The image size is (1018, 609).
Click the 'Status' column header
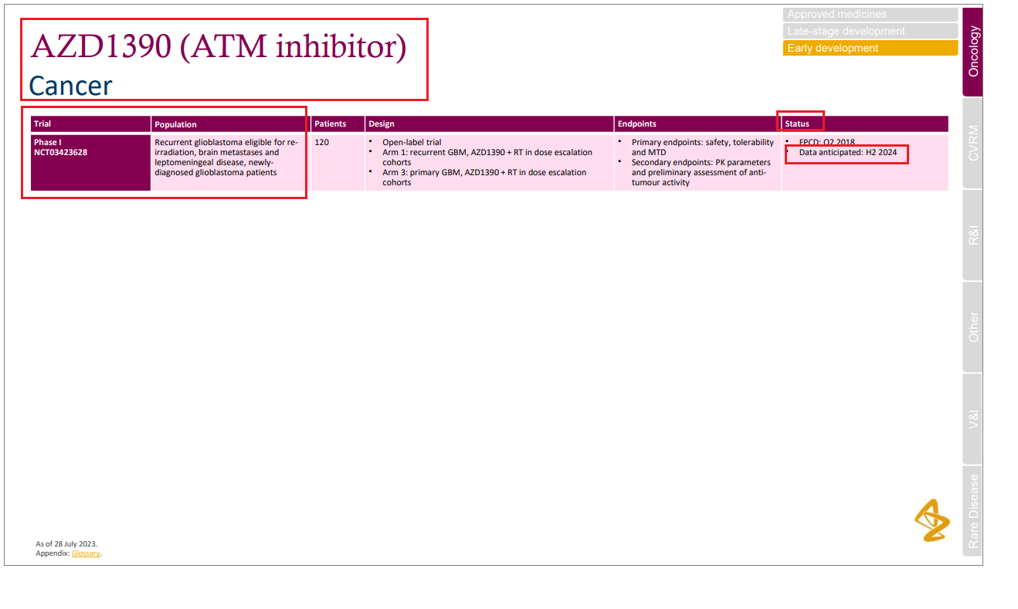click(x=799, y=123)
